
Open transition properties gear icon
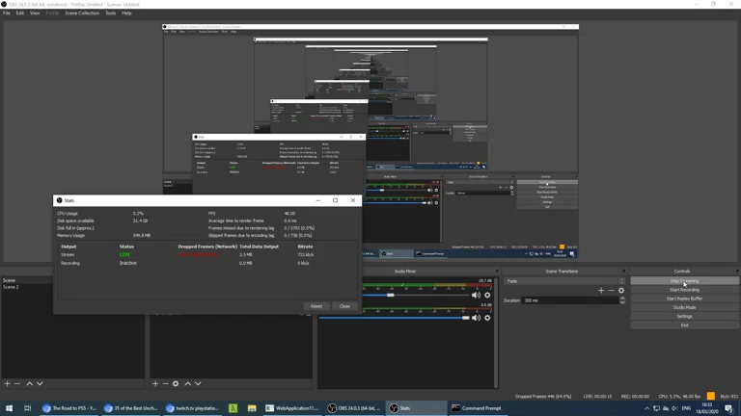click(620, 290)
